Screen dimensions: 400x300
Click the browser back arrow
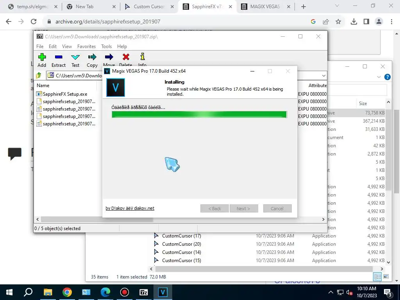pyautogui.click(x=9, y=21)
